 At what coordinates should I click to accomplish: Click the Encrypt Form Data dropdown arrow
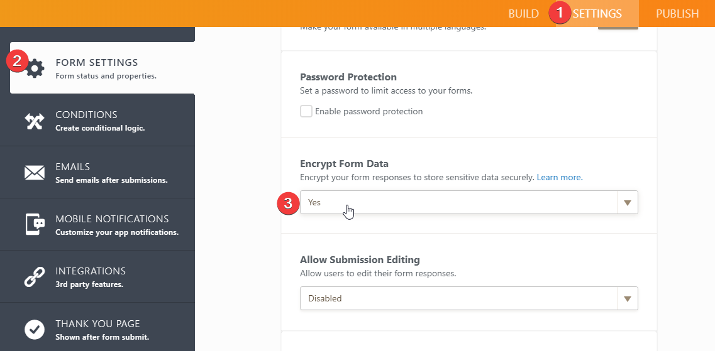(x=627, y=203)
